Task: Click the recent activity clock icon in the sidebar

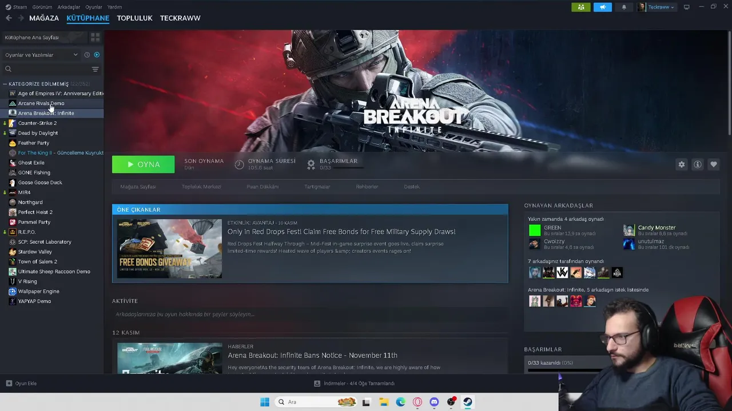Action: (87, 55)
